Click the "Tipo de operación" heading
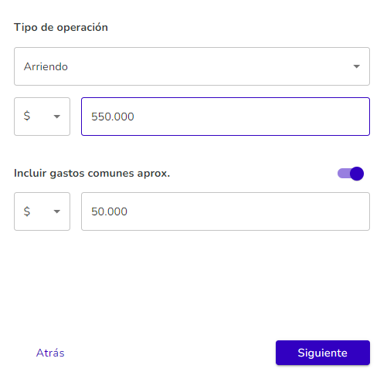 point(61,27)
